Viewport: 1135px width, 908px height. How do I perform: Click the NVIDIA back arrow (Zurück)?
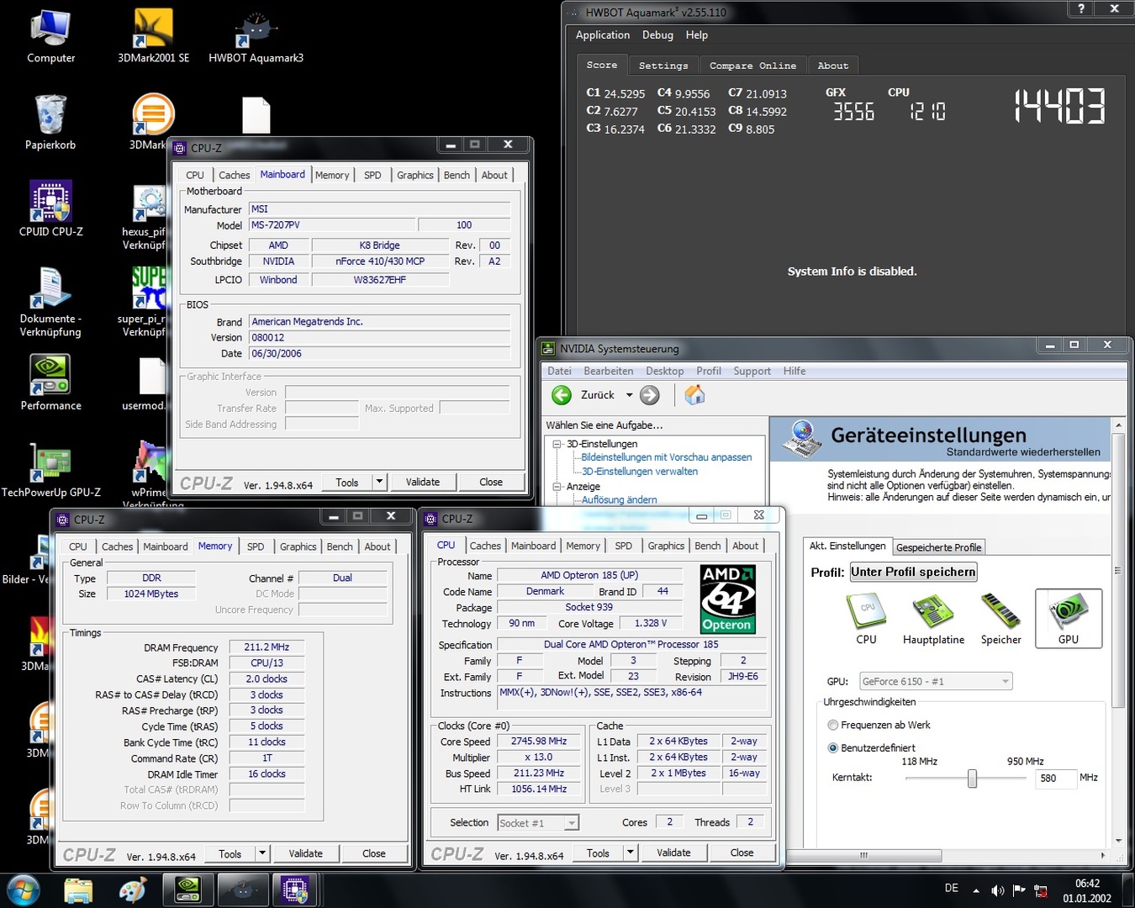[x=562, y=395]
